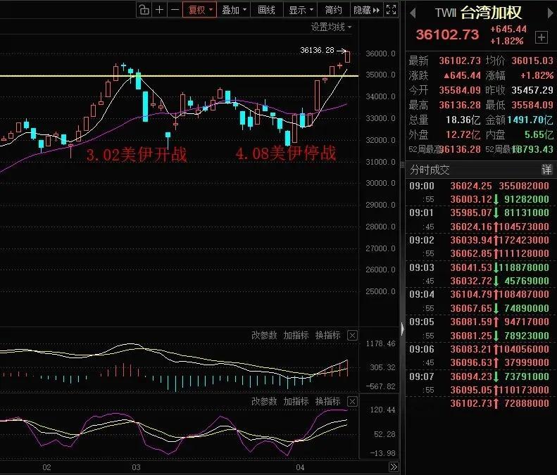Open 设置均线 dropdown
Screen dimensions: 557x475
point(331,27)
